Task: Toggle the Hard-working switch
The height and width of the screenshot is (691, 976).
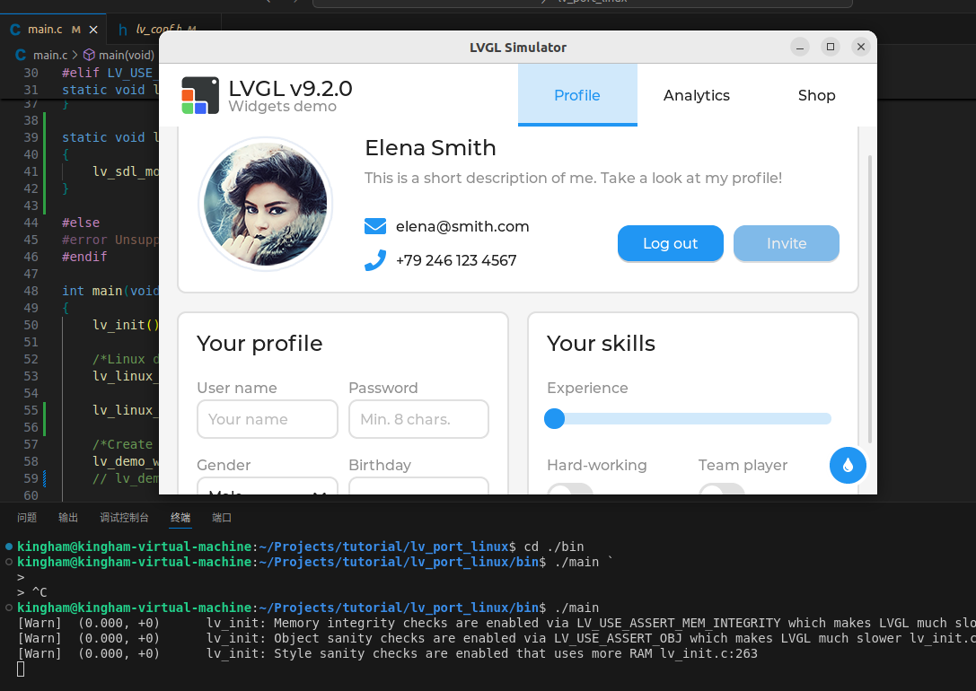Action: (x=570, y=490)
